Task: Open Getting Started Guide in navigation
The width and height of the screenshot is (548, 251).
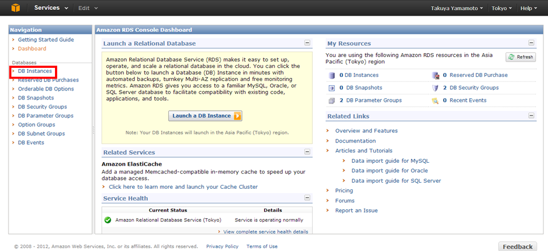Action: click(46, 40)
